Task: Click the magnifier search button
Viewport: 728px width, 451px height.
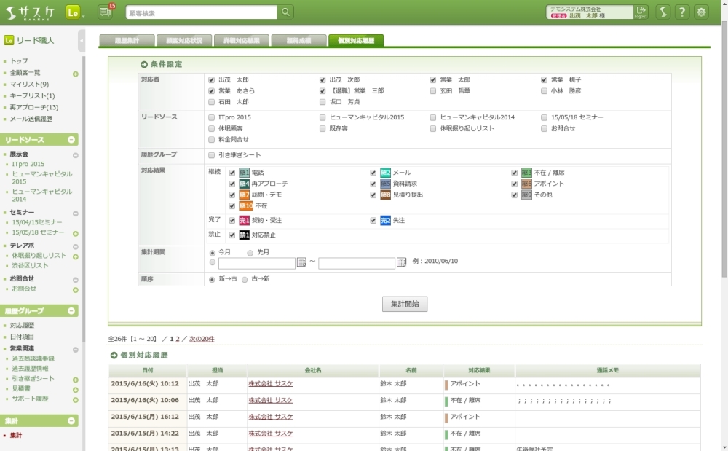Action: tap(286, 12)
